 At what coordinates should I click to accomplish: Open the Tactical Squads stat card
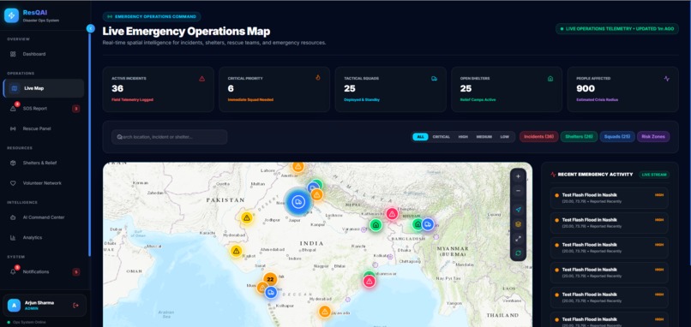pyautogui.click(x=390, y=89)
